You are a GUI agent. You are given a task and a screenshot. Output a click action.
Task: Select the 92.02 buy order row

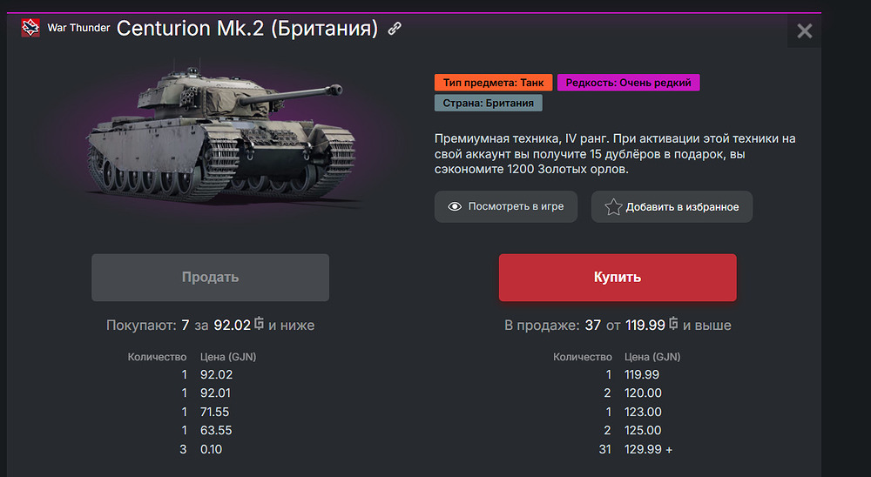coord(192,375)
